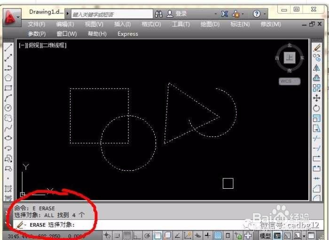Screen dimensions: 329x240
Task: Click the Break at Point tool
Action: click(x=317, y=158)
